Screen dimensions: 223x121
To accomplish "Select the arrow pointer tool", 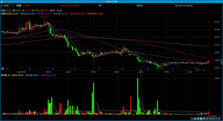I will pyautogui.click(x=201, y=119).
